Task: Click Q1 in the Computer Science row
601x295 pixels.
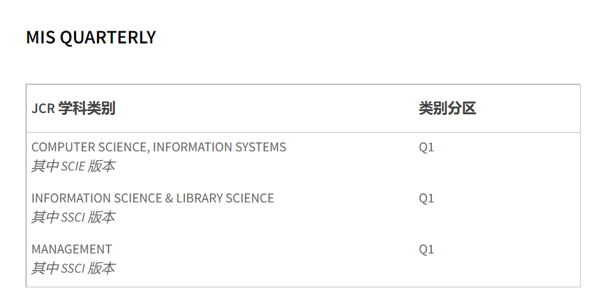Action: pos(426,147)
